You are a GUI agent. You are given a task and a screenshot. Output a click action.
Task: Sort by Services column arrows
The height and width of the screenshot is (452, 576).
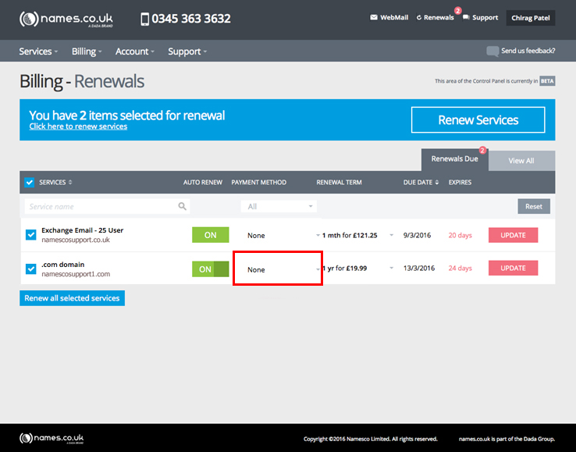(x=70, y=183)
